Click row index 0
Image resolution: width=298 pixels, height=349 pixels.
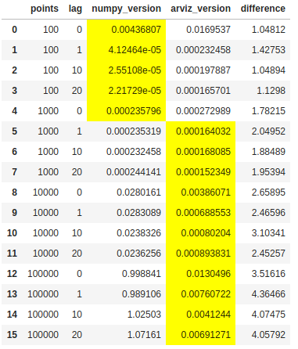point(14,30)
